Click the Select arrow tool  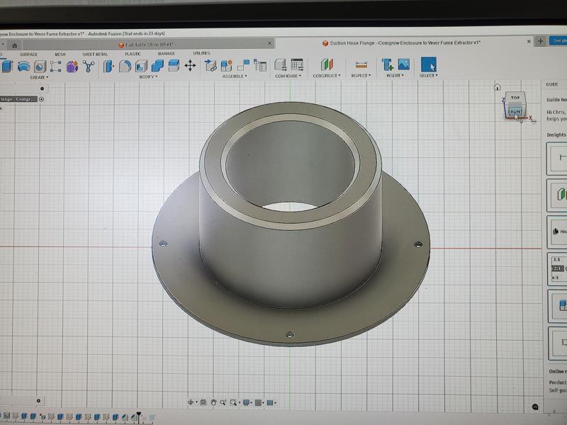coord(428,65)
